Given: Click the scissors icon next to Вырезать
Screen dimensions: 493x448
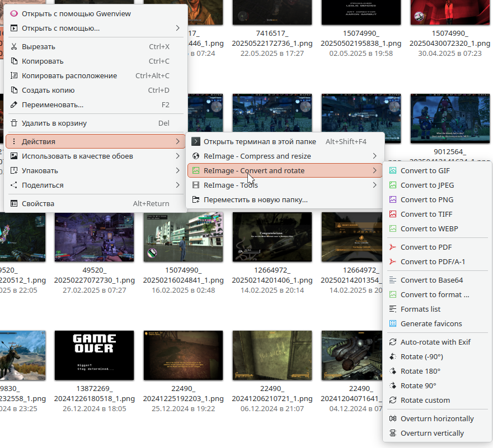Looking at the screenshot, I should tap(14, 47).
